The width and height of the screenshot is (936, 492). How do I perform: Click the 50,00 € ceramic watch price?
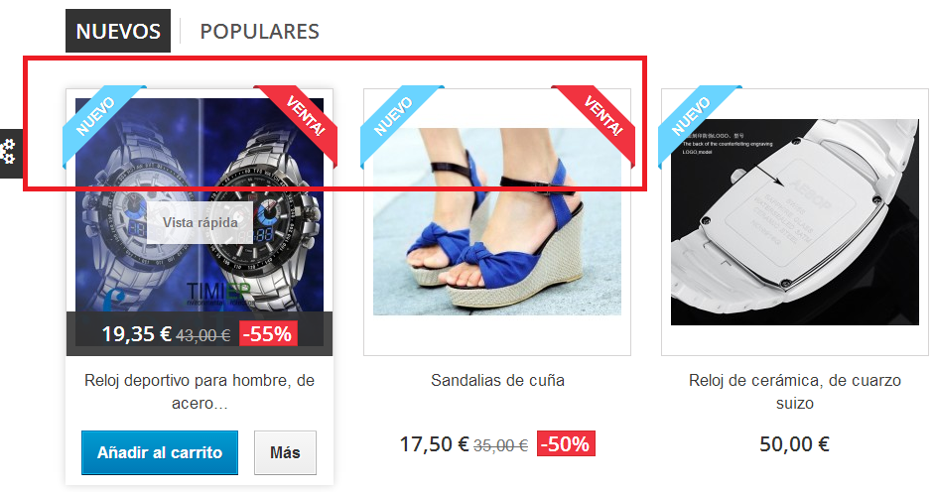(x=794, y=444)
